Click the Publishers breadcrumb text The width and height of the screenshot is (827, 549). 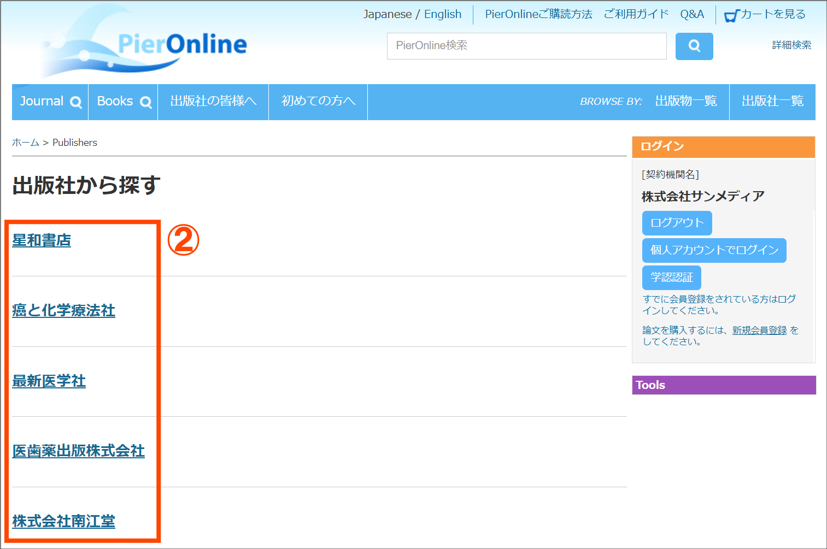(75, 143)
